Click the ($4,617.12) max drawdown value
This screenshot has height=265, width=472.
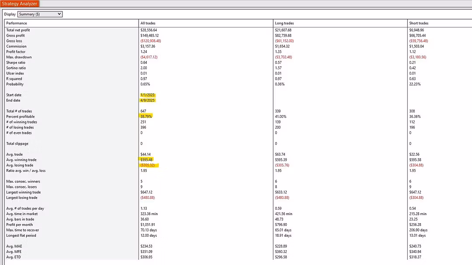[149, 57]
